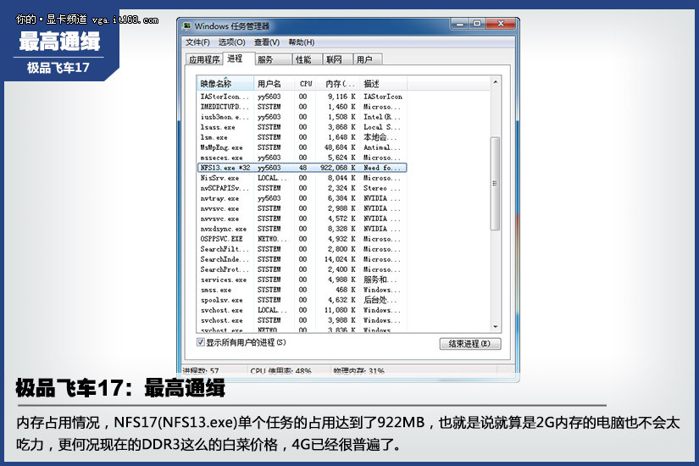The image size is (699, 466).
Task: Click the Antimal... description cell
Action: pos(381,147)
